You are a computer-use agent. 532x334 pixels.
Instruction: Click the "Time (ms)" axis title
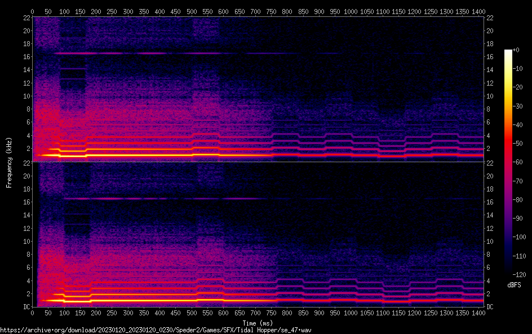[x=258, y=323]
